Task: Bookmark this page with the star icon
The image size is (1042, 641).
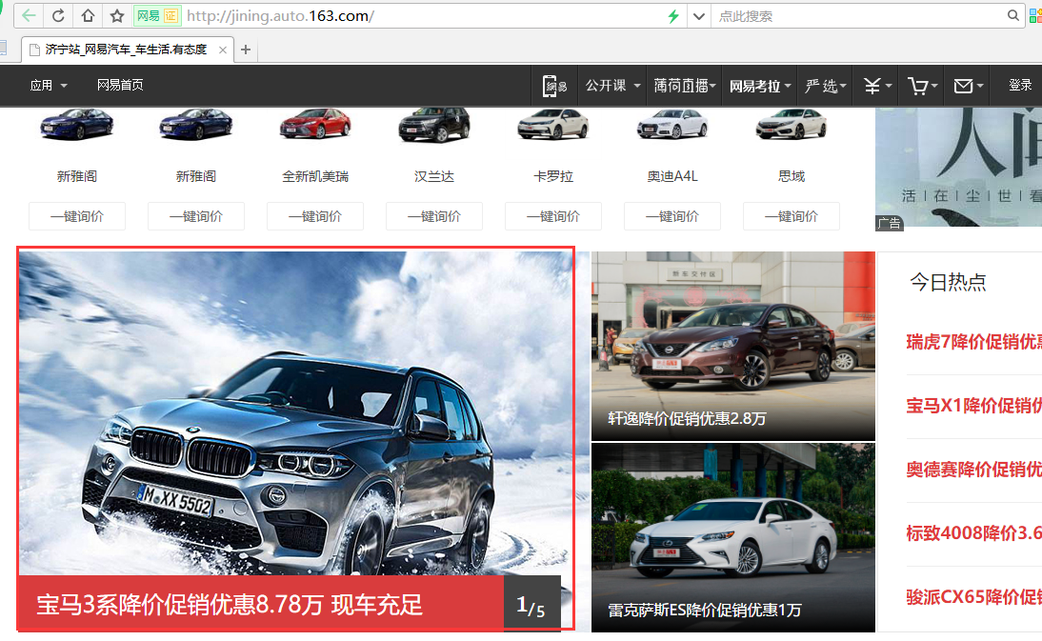Action: (117, 16)
